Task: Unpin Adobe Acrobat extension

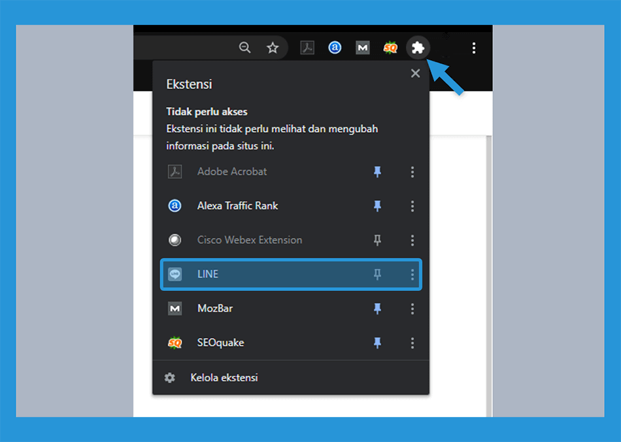Action: click(377, 171)
